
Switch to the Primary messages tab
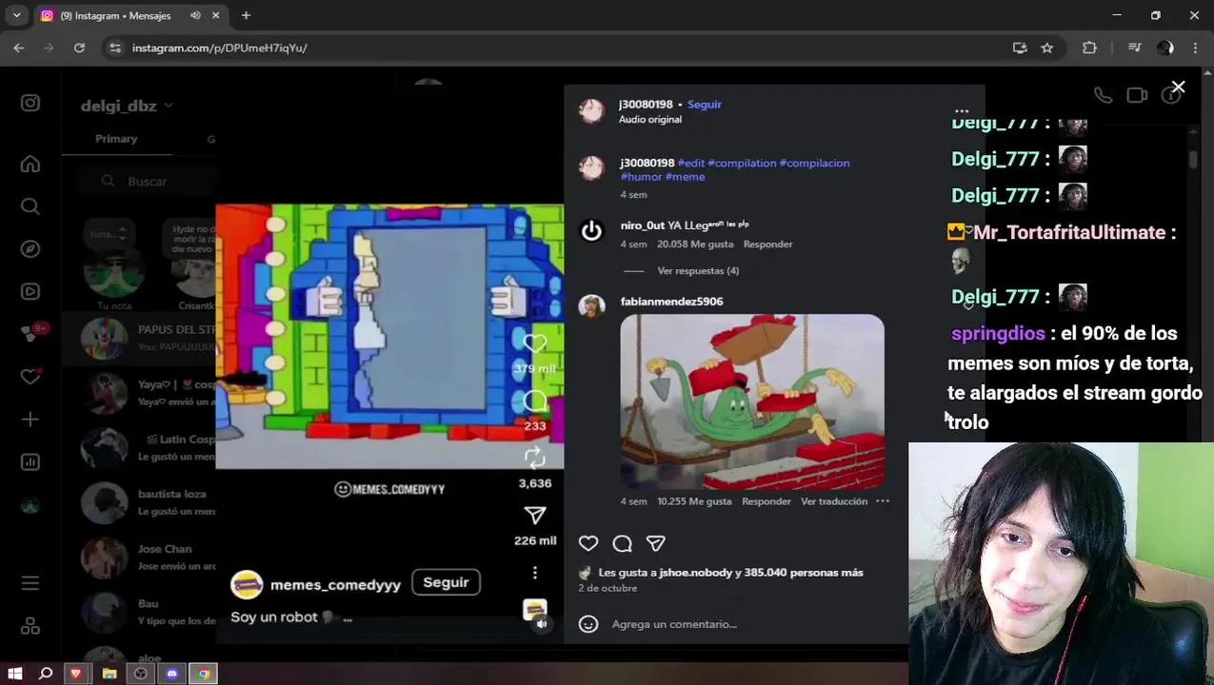(x=116, y=139)
